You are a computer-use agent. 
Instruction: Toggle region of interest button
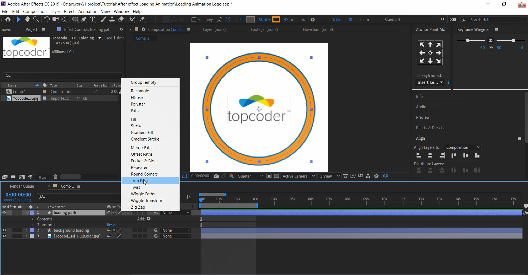point(269,176)
